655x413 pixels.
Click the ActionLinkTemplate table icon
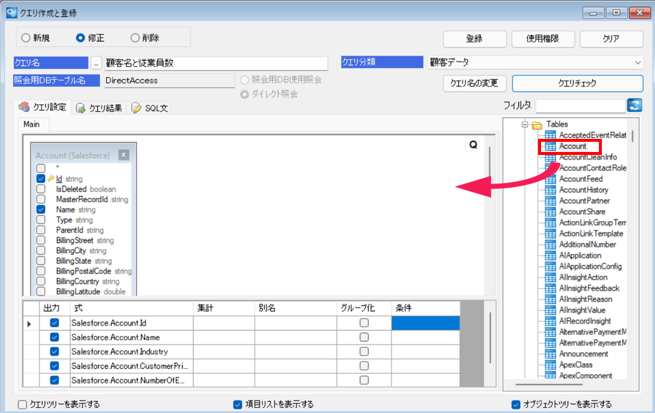(551, 234)
